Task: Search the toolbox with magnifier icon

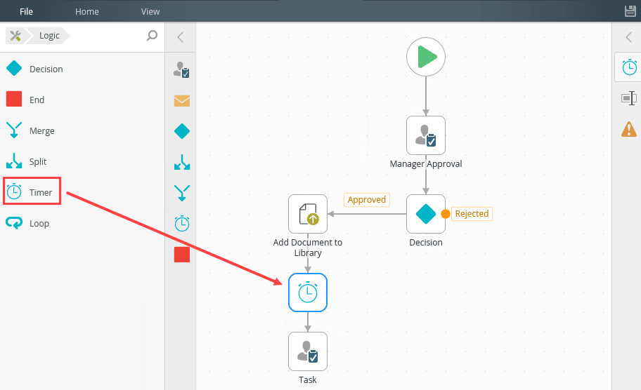Action: coord(152,36)
